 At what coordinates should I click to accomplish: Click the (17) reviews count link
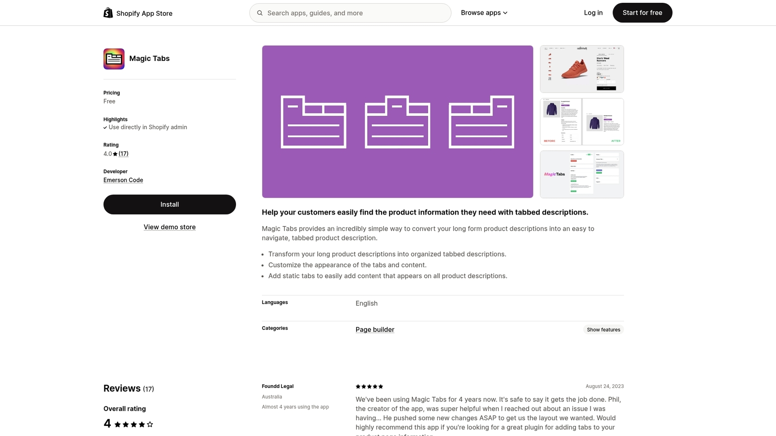click(123, 154)
